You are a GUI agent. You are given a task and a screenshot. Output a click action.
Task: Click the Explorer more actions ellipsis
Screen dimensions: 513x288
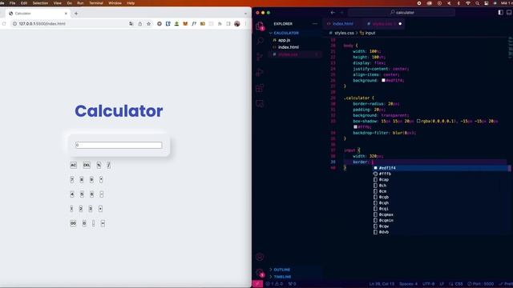pyautogui.click(x=315, y=24)
